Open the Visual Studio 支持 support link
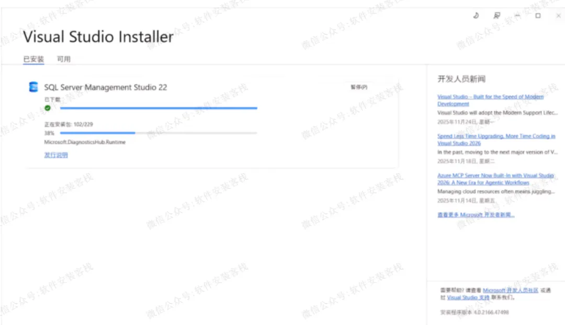 click(x=468, y=297)
